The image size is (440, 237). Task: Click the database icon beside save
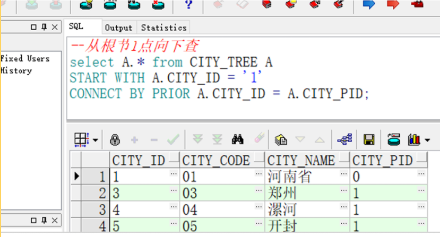click(393, 139)
